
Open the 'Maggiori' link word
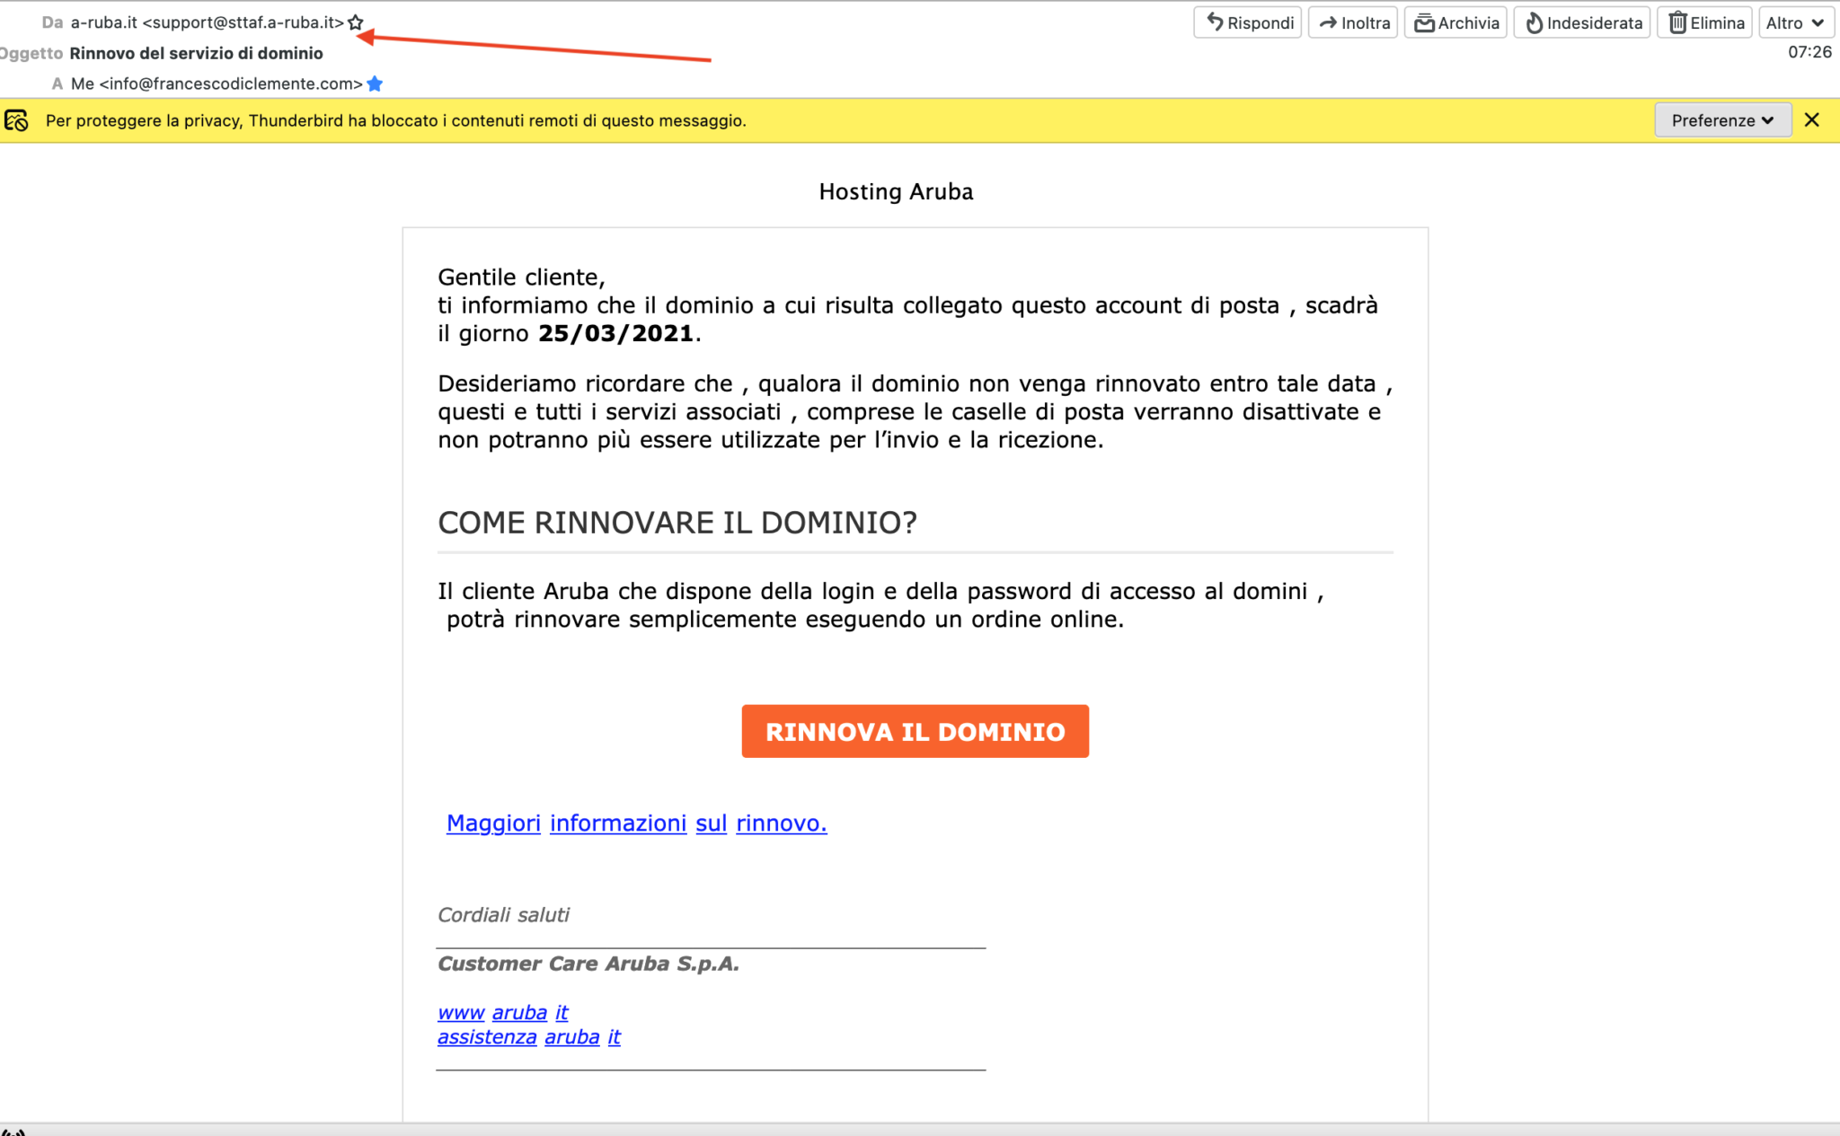pos(493,823)
